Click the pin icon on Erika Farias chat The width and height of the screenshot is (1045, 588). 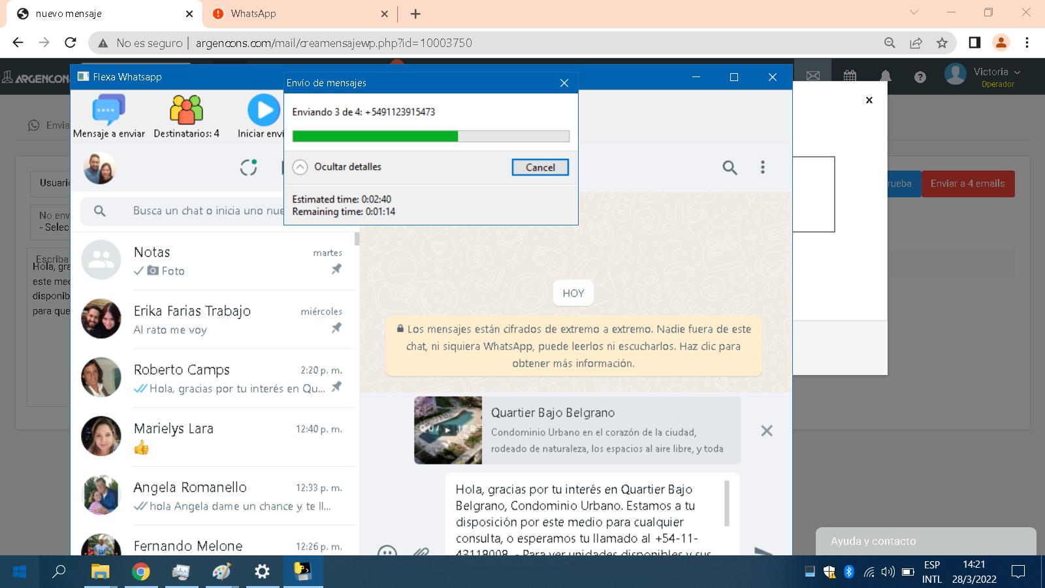336,328
